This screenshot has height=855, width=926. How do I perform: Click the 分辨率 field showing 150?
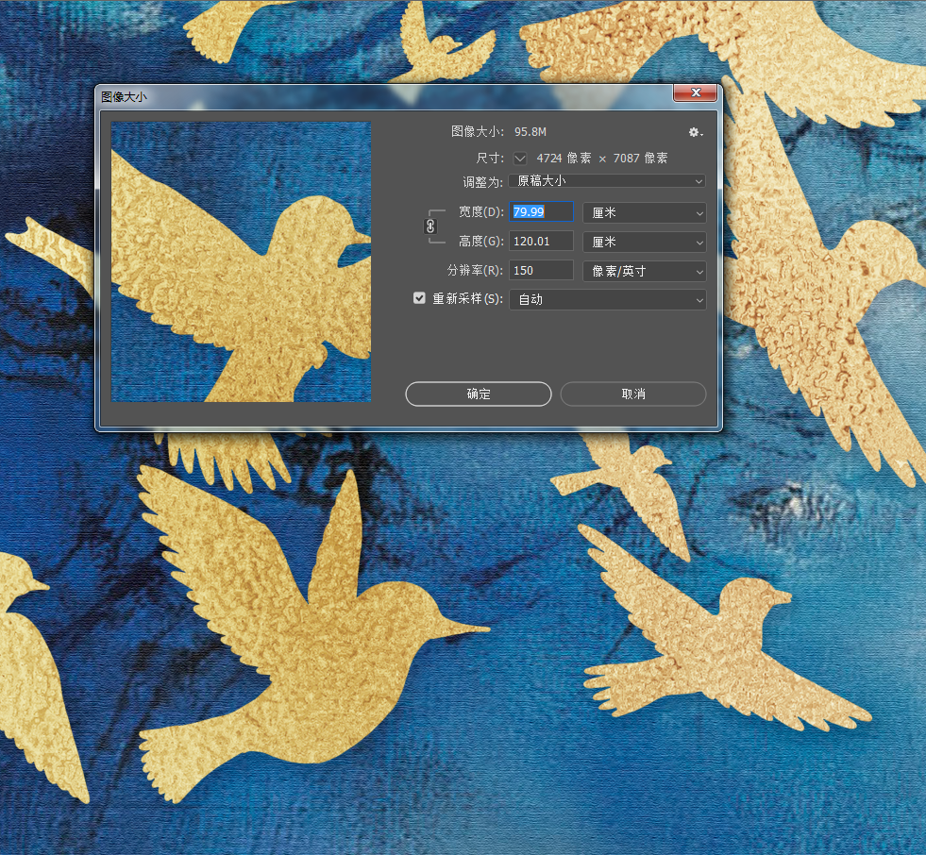(x=541, y=271)
